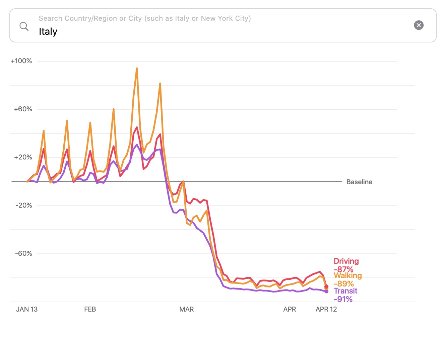Click the +100% y-axis label
This screenshot has width=443, height=341.
[x=21, y=61]
